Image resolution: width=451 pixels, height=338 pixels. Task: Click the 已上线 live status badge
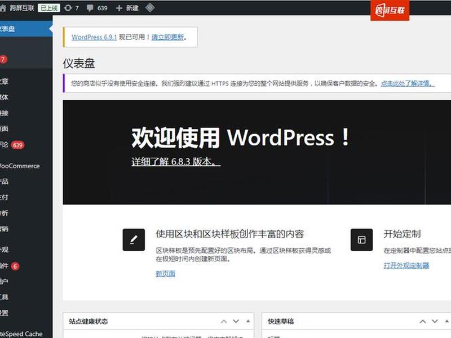click(49, 8)
